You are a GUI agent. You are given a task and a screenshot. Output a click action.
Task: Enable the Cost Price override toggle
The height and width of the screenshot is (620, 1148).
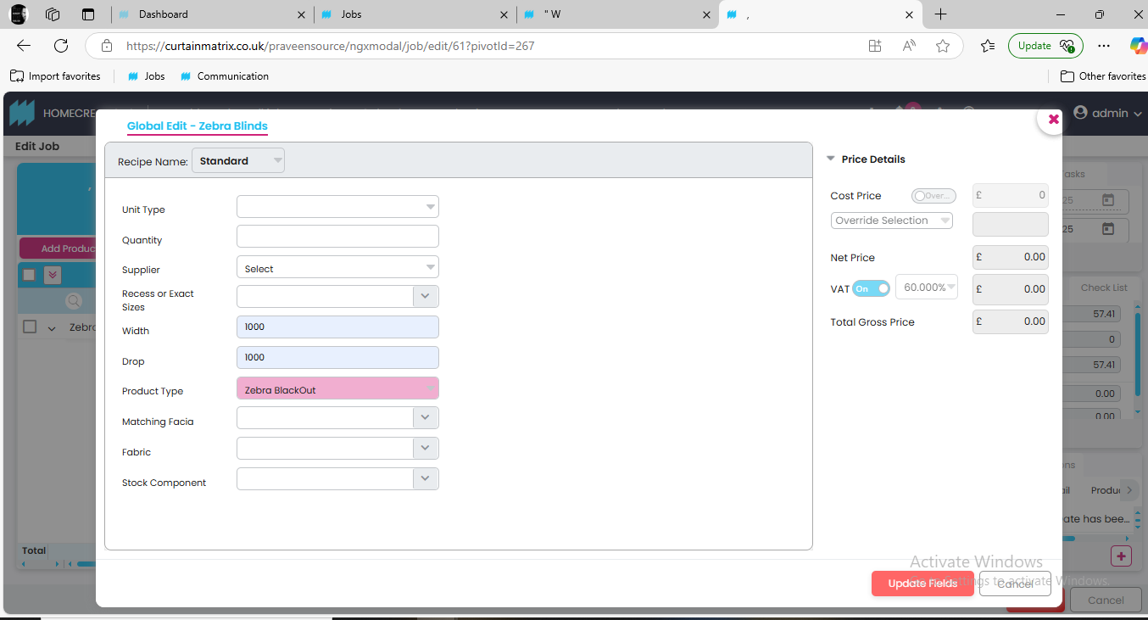933,196
